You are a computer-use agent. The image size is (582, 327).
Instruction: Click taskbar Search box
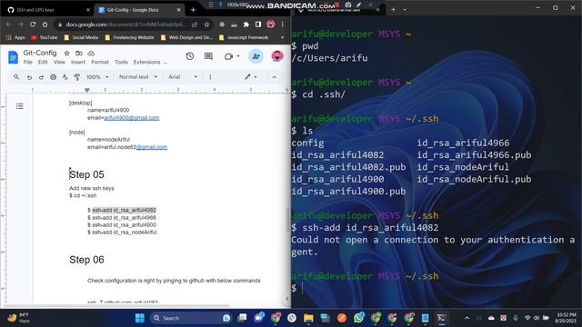191,318
